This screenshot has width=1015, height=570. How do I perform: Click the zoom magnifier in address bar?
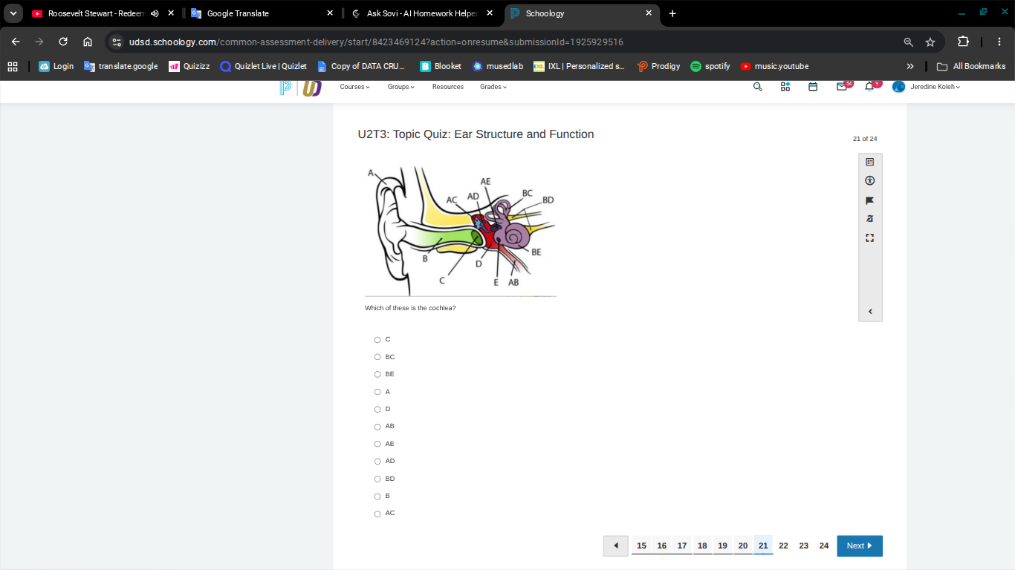pos(909,42)
